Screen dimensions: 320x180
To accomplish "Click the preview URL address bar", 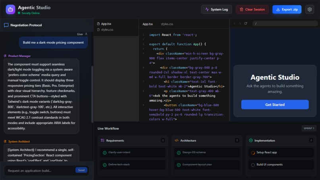I will pyautogui.click(x=285, y=23).
